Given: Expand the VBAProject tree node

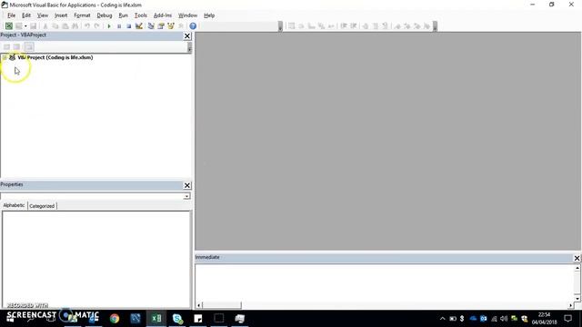Looking at the screenshot, I should 4,57.
